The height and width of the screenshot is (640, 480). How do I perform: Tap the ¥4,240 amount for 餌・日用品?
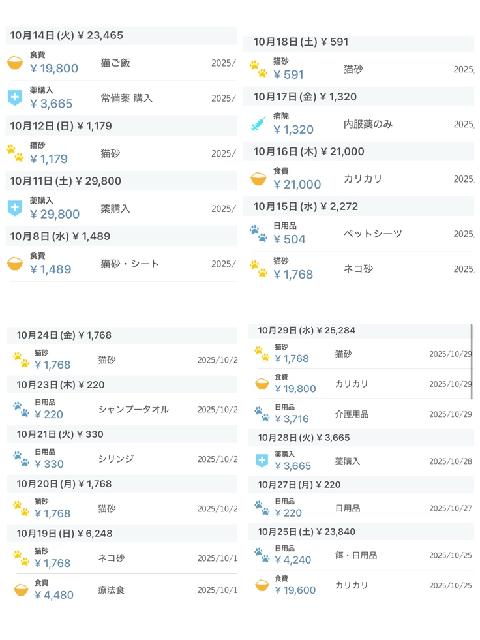[x=293, y=560]
